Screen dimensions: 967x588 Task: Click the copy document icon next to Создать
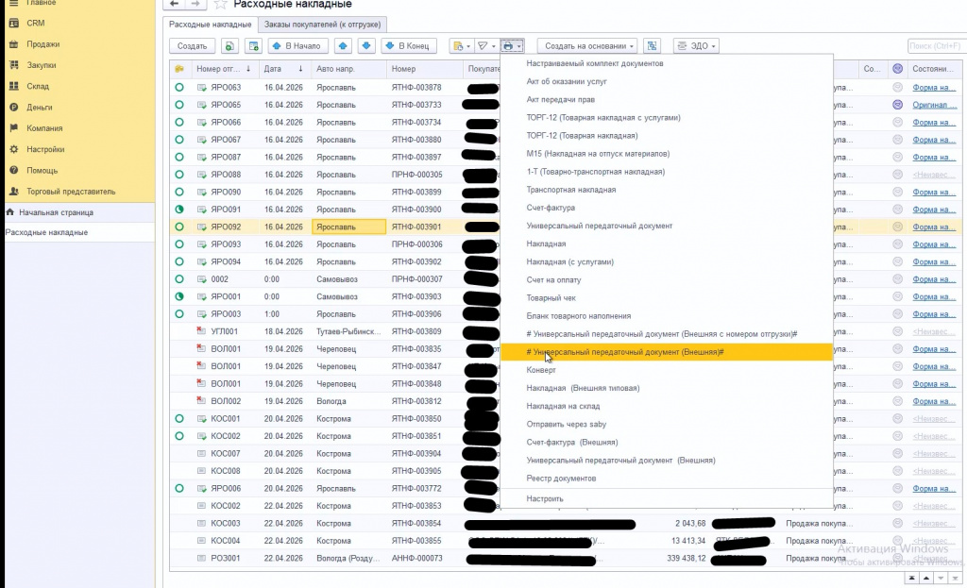click(229, 45)
